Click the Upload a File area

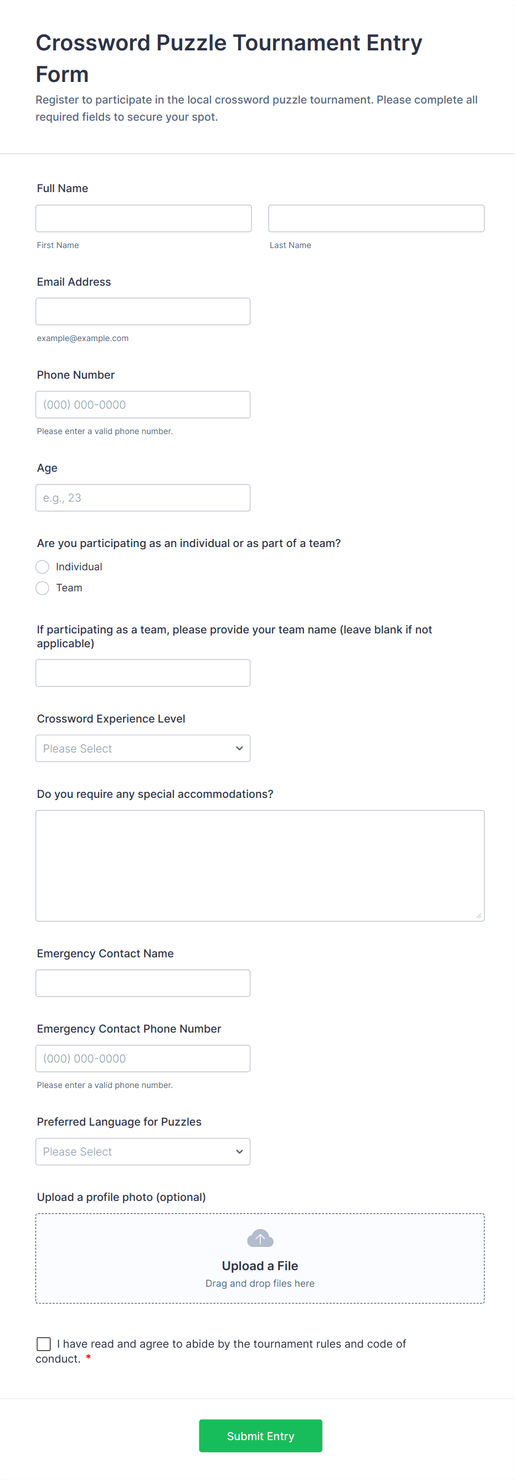pyautogui.click(x=260, y=1266)
